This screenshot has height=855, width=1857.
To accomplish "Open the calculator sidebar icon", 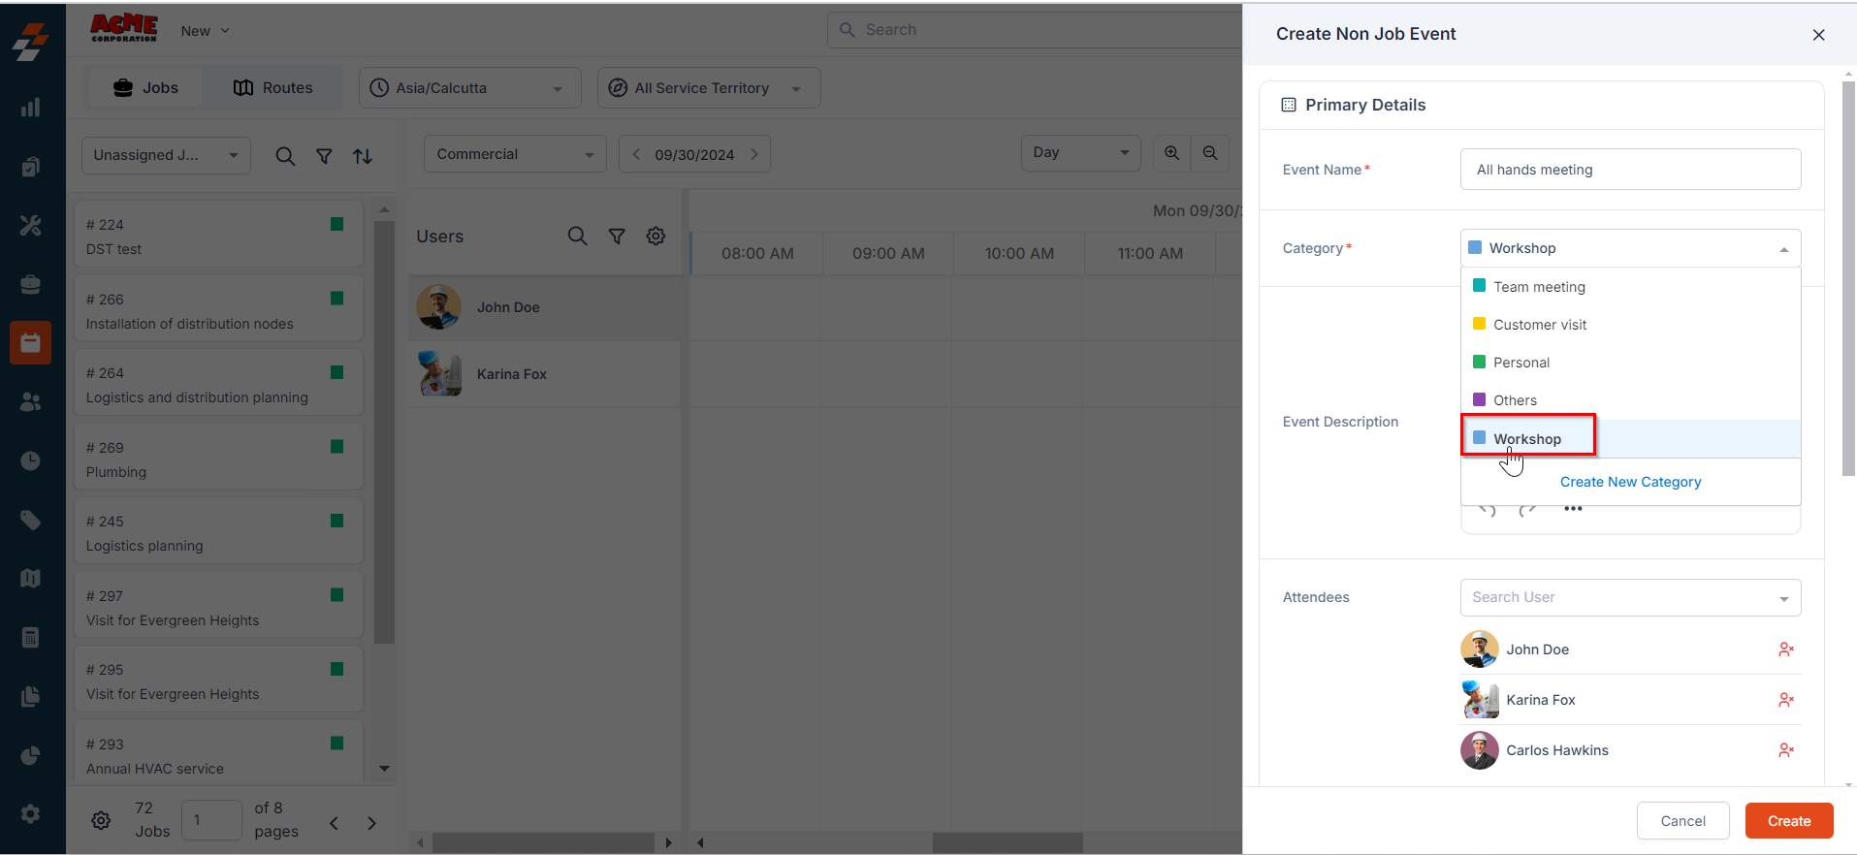I will click(x=31, y=638).
